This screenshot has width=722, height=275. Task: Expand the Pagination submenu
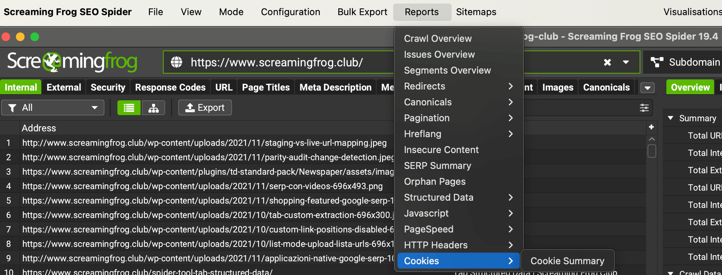point(459,118)
